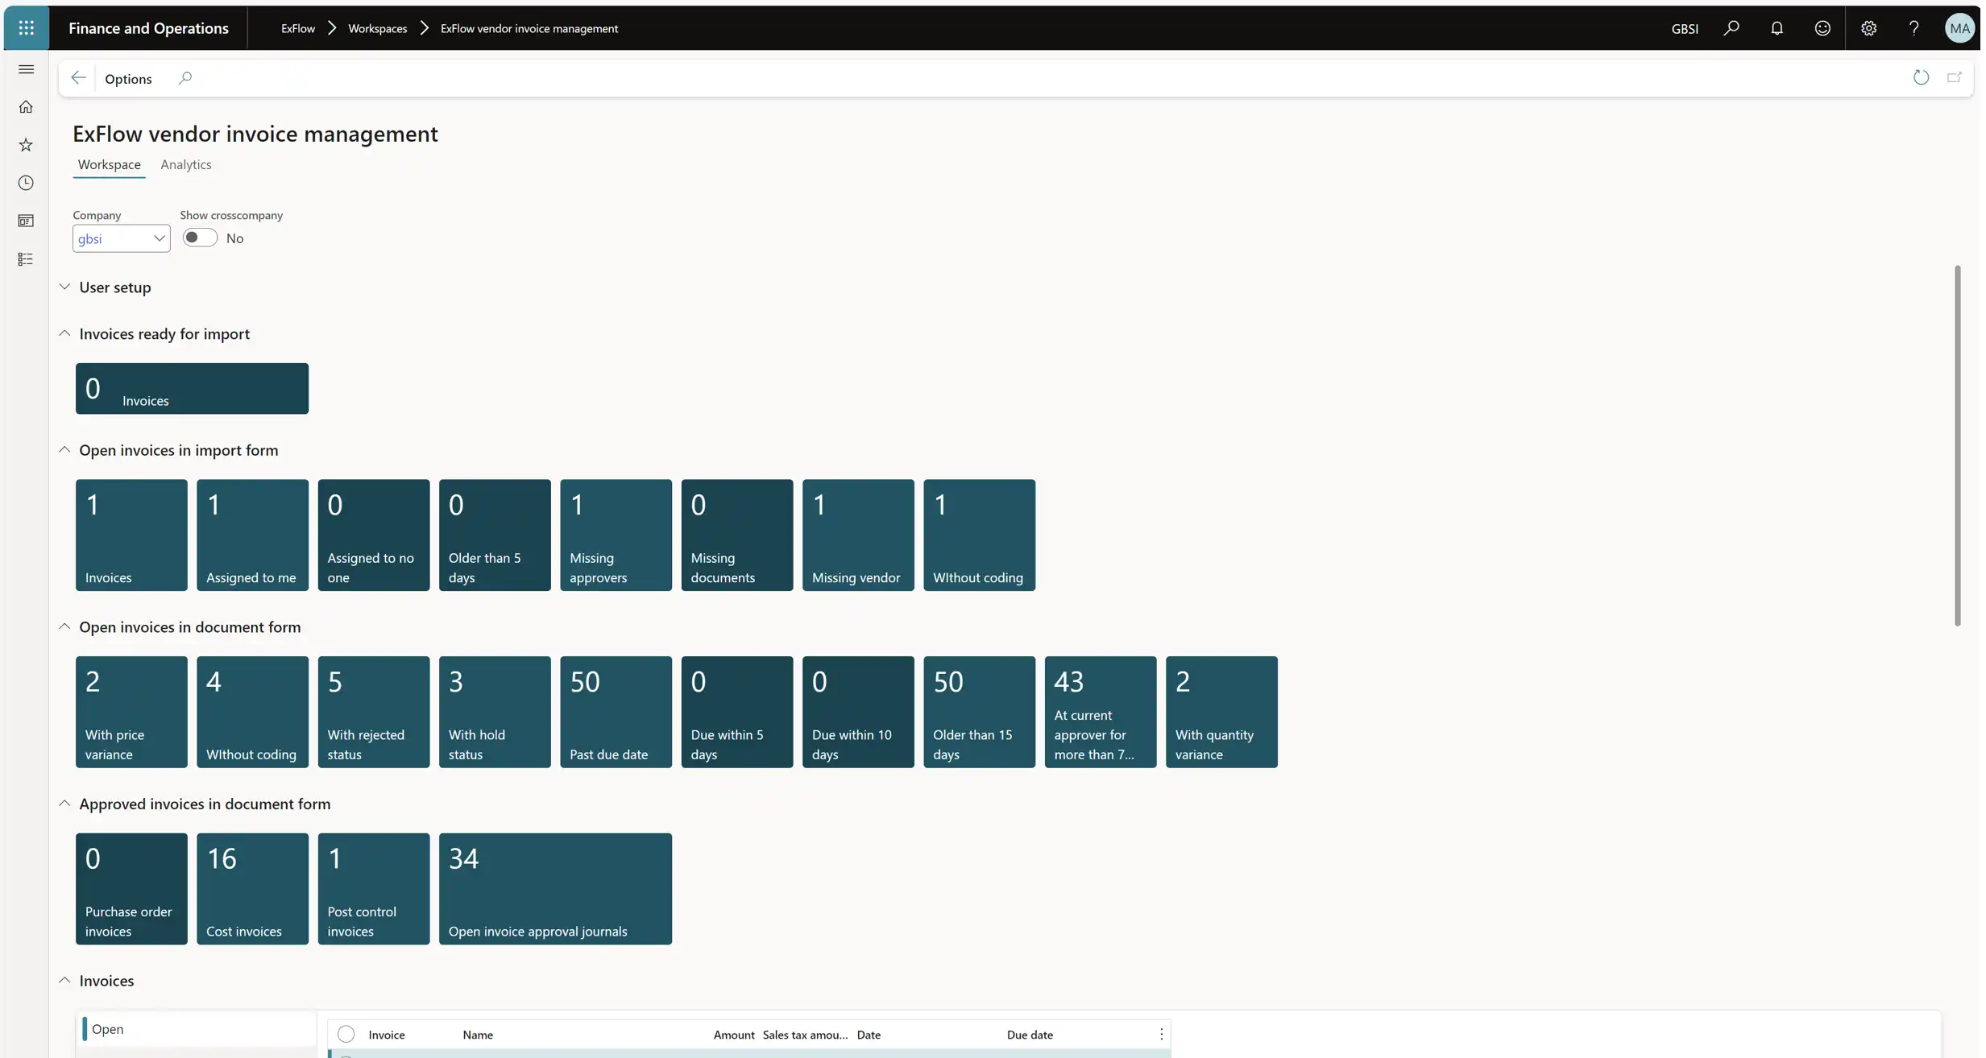Open the With hold status tile
1986x1058 pixels.
tap(495, 712)
